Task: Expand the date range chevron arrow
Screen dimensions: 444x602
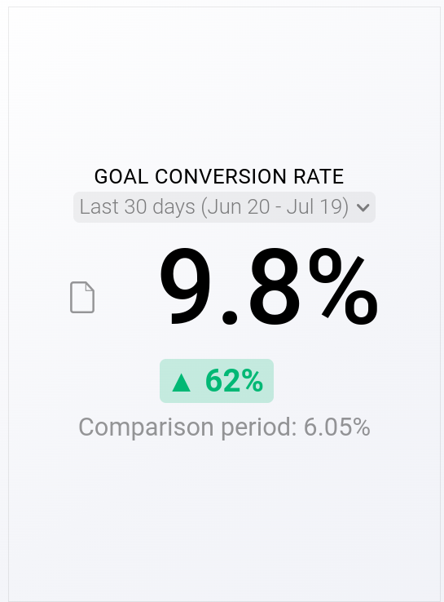Action: pyautogui.click(x=363, y=208)
